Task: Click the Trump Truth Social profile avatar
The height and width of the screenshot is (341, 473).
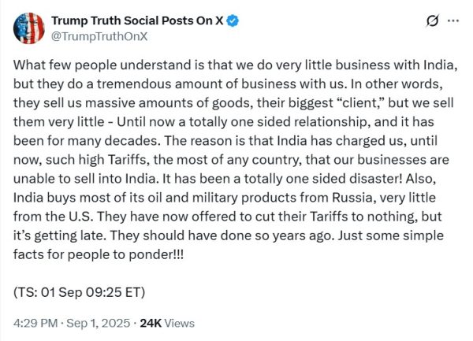Action: 29,29
